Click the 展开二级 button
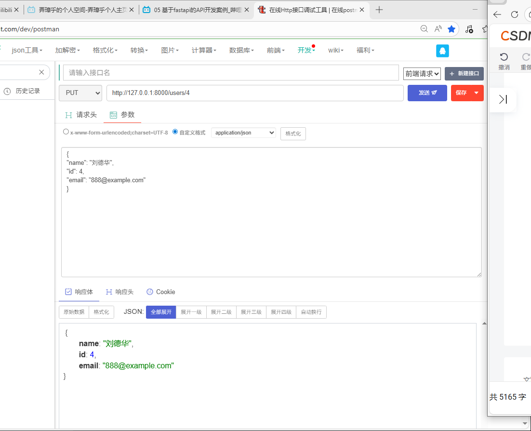 221,312
